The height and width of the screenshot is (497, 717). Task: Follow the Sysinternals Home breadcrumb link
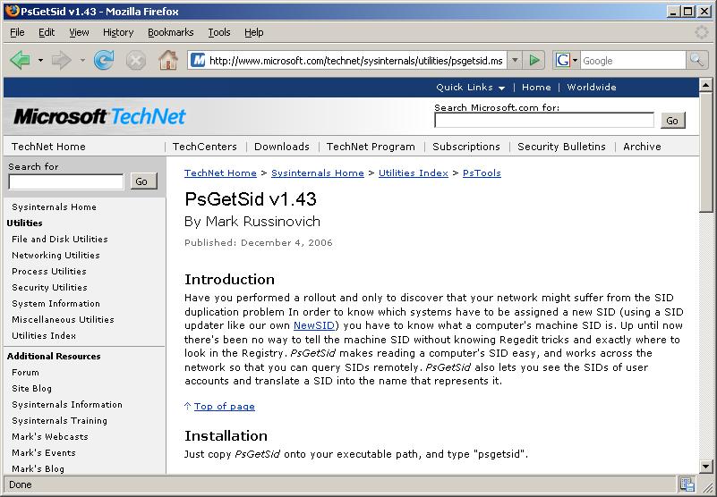318,173
